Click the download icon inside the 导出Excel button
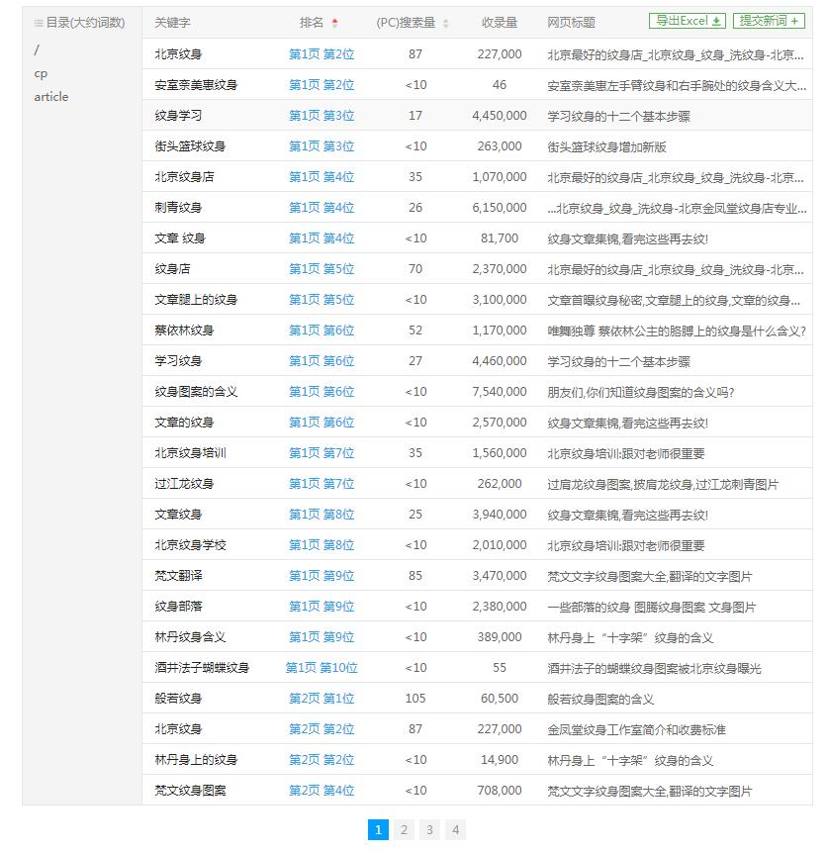This screenshot has height=852, width=828. [x=715, y=20]
